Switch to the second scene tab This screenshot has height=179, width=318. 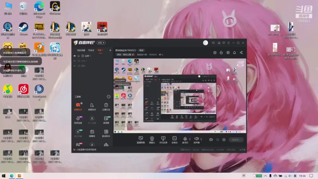pos(91,50)
